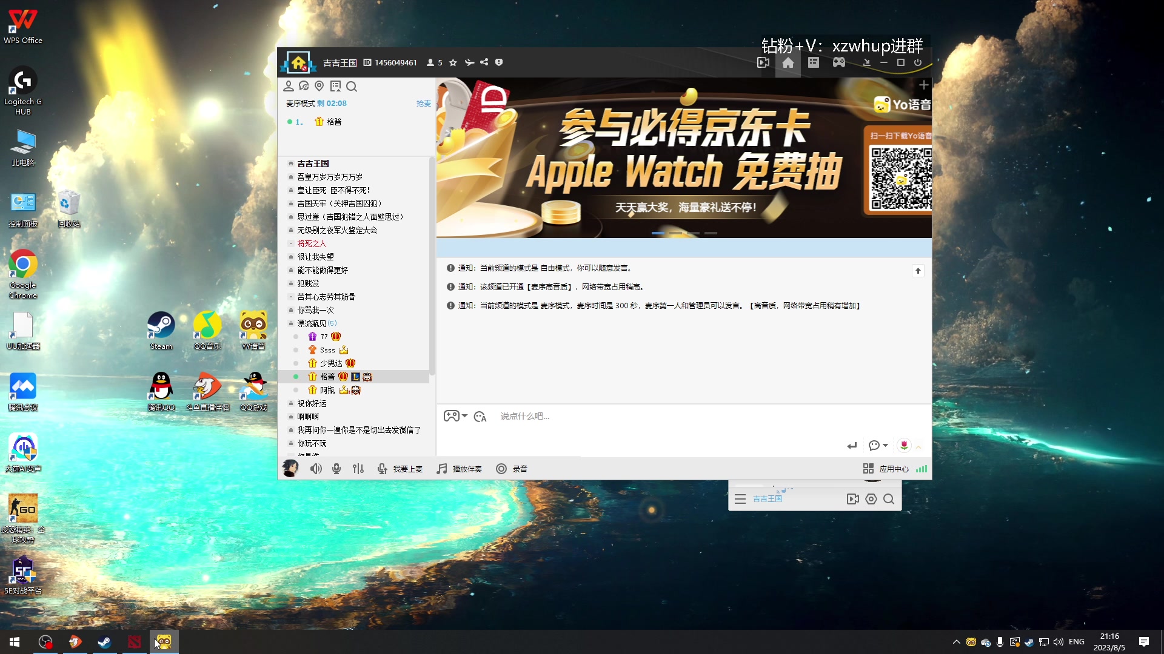Click the airplane invite icon in the header

[x=469, y=62]
